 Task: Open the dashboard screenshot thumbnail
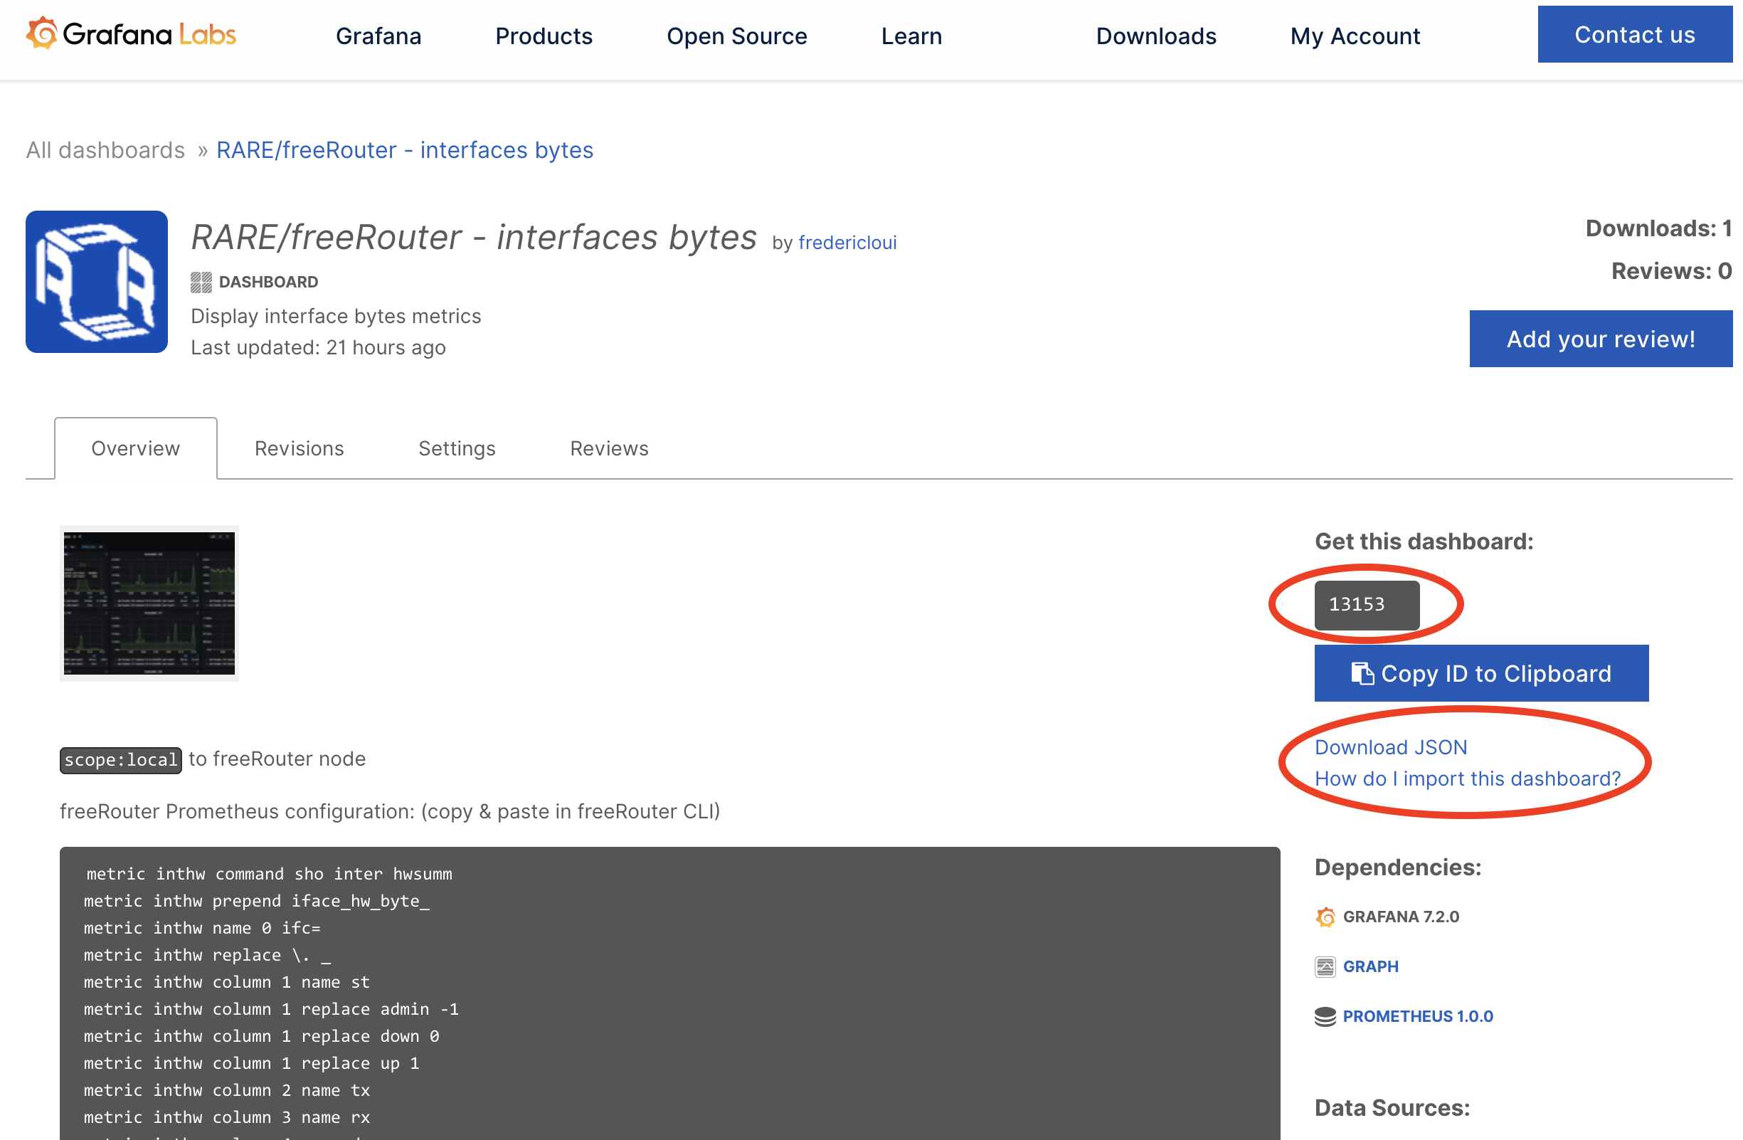[149, 603]
